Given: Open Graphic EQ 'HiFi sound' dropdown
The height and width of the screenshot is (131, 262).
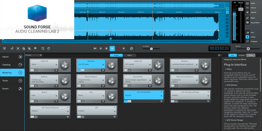Looking at the screenshot, I should click(x=150, y=65).
